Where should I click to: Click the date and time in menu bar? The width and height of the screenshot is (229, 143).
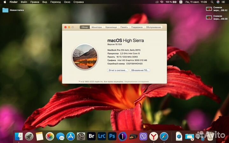(x=196, y=2)
